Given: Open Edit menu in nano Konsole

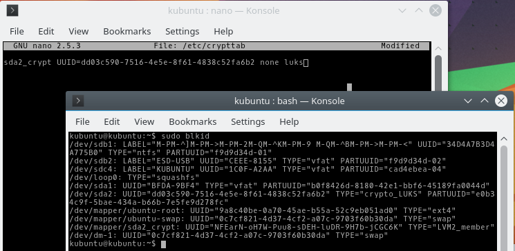Looking at the screenshot, I should point(46,32).
